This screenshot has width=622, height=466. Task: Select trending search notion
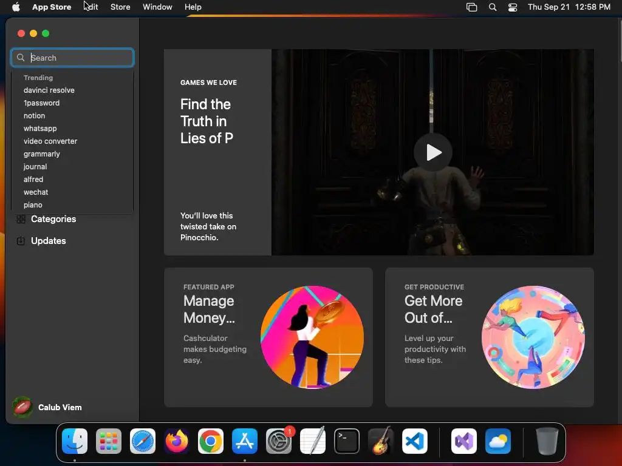pyautogui.click(x=34, y=116)
